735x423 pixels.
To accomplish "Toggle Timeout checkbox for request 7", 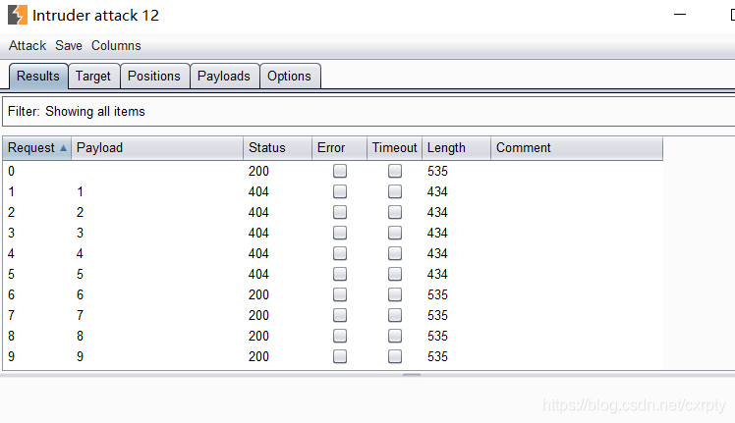I will click(x=395, y=315).
